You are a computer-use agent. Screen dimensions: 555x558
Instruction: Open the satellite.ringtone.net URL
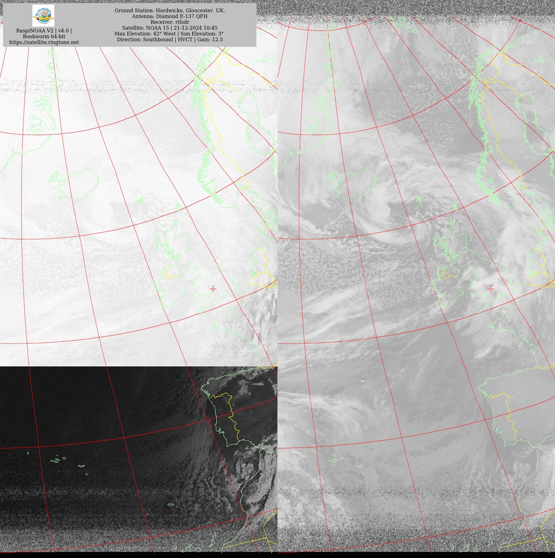44,42
